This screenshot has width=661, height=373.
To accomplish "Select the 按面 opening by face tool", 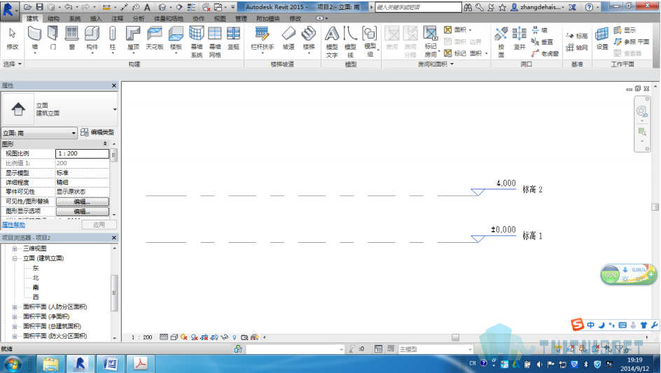I will click(501, 41).
